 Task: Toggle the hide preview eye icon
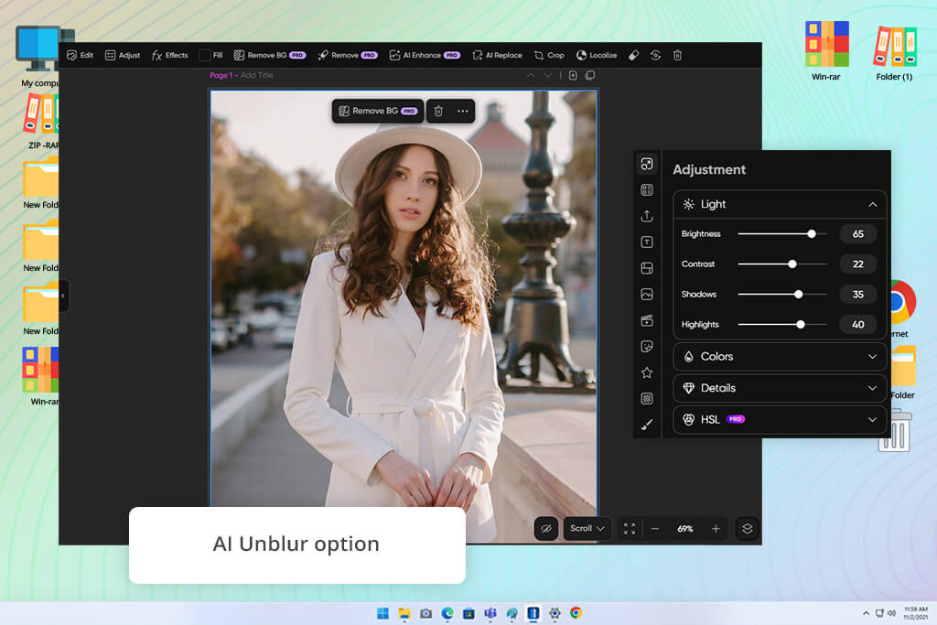click(546, 529)
